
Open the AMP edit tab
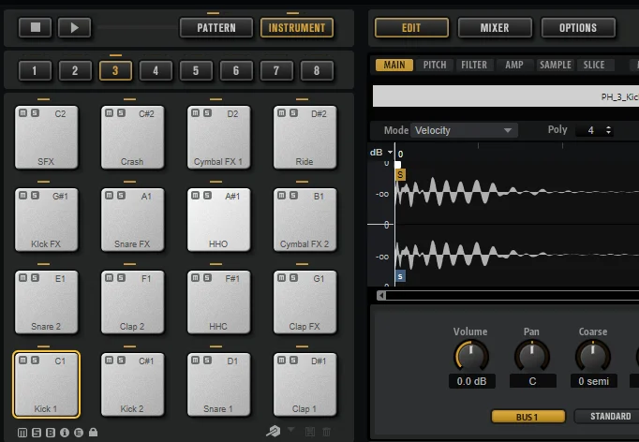[514, 65]
